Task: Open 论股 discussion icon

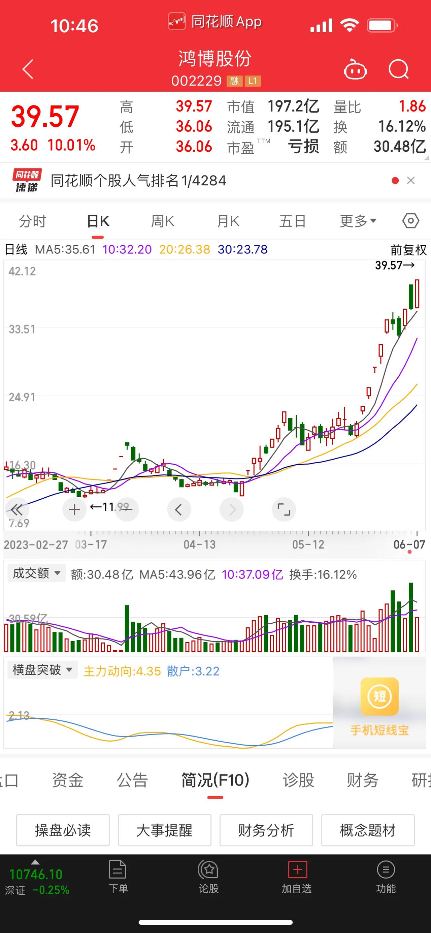Action: click(208, 870)
